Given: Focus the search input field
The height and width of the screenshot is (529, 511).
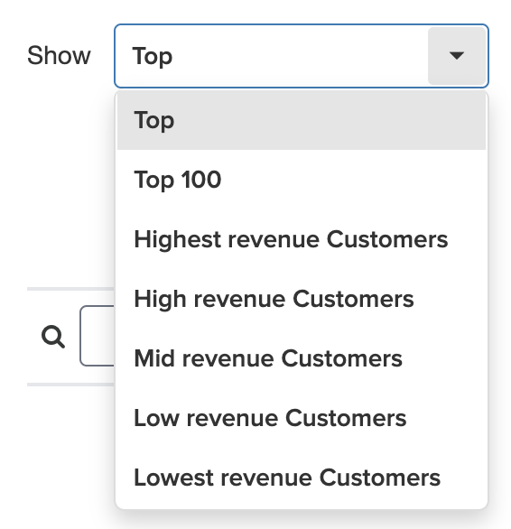Looking at the screenshot, I should coord(98,336).
